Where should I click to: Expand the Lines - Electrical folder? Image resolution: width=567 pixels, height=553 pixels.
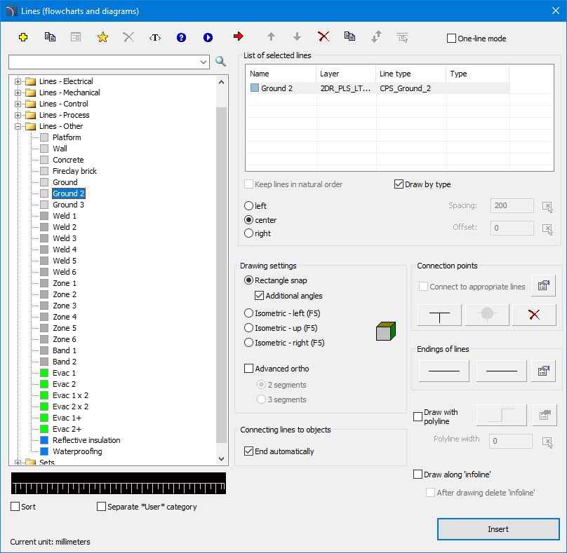(x=18, y=81)
